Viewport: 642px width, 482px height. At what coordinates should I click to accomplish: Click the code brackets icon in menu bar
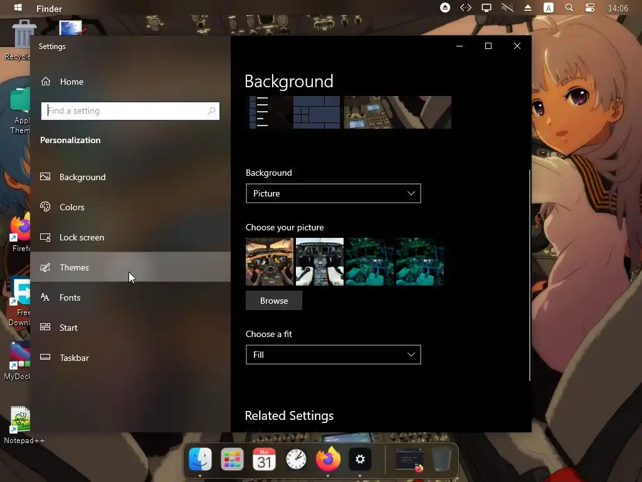[466, 8]
